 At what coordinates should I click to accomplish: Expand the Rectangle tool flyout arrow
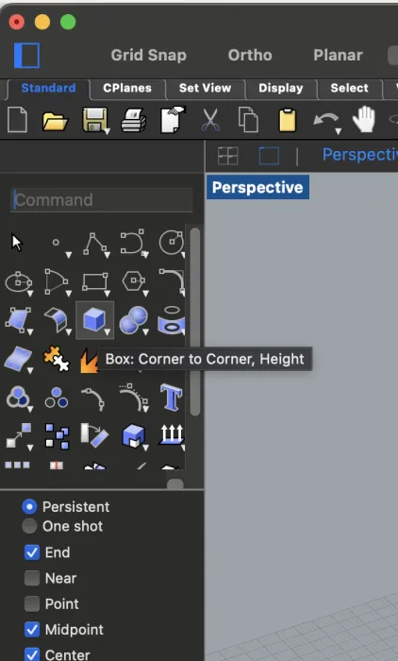(x=108, y=294)
